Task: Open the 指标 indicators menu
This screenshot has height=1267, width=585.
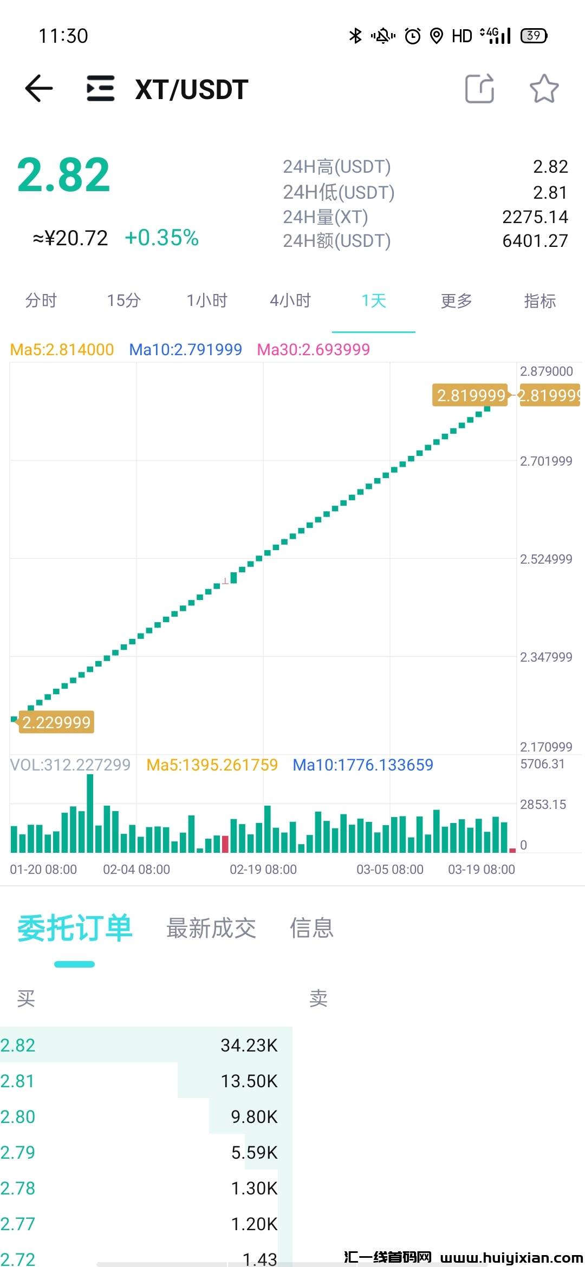Action: click(x=540, y=301)
